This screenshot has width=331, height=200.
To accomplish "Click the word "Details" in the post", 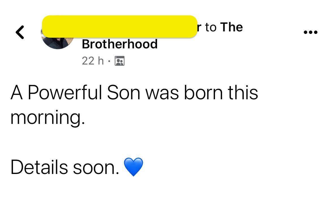I will click(x=39, y=167).
